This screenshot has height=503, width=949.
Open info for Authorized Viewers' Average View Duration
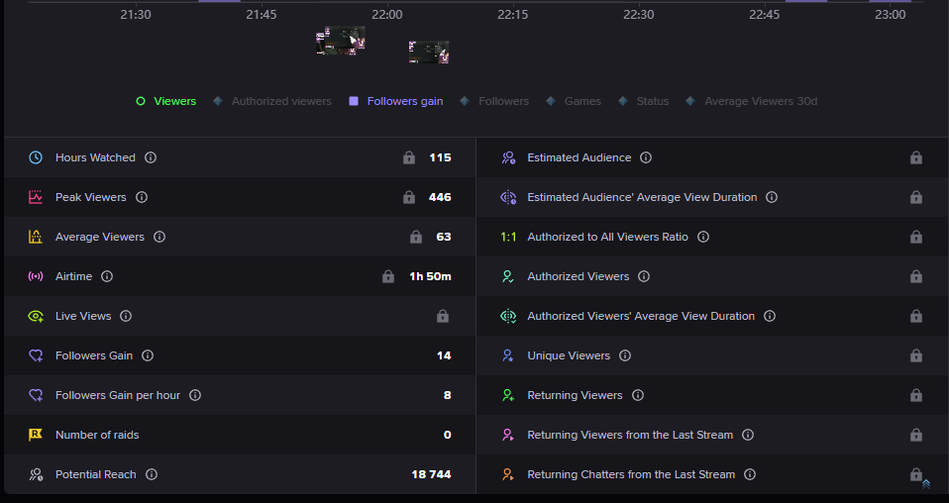coord(770,316)
